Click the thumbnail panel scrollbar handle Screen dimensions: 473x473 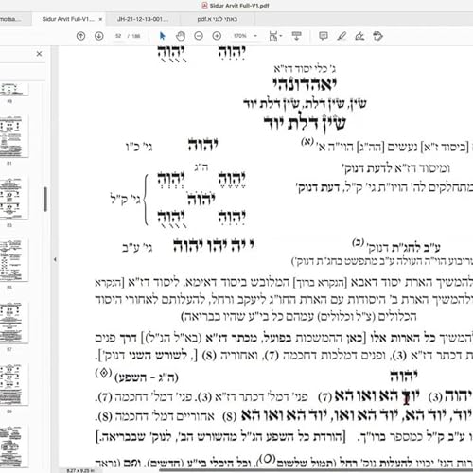(45, 200)
